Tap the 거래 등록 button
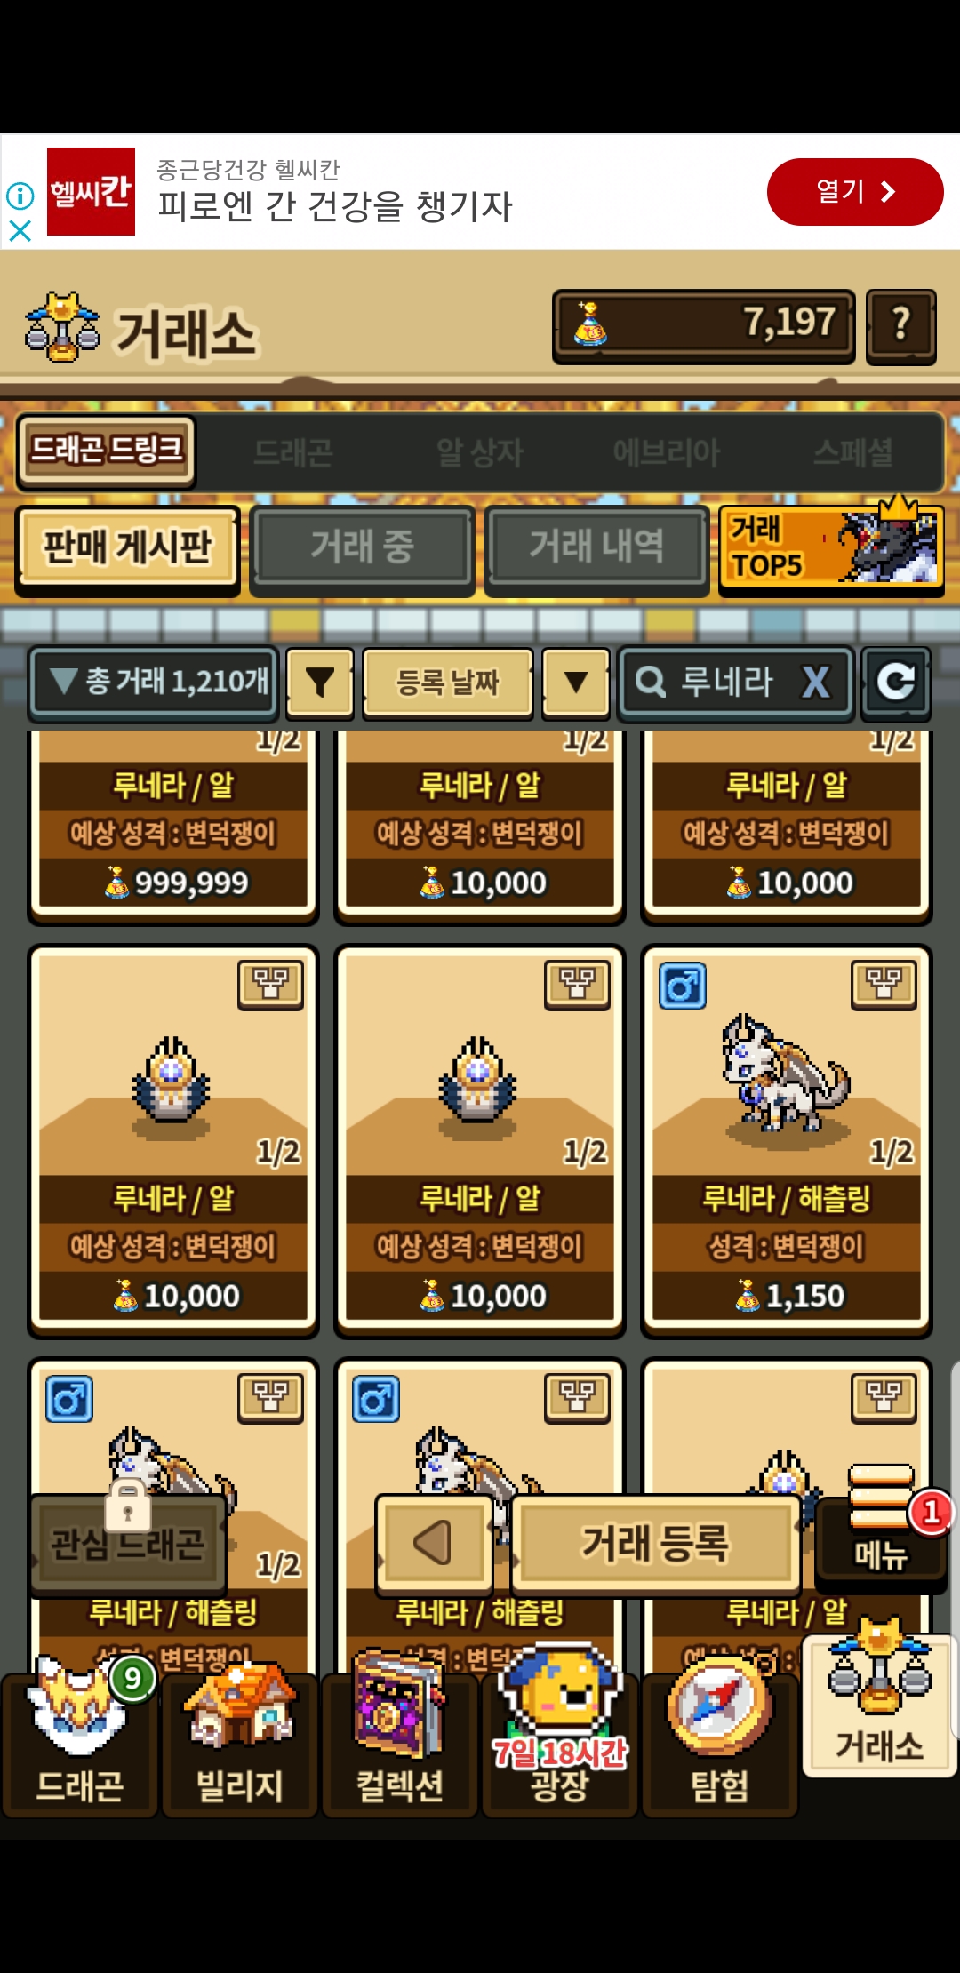This screenshot has height=1973, width=960. point(656,1543)
